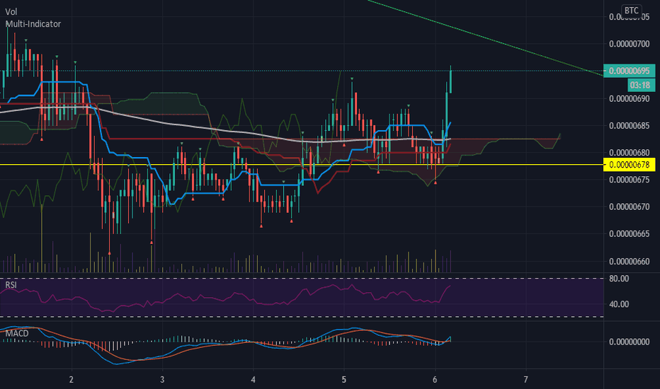Click date label 4 on time axis
Viewport: 660px width, 389px height.
coord(253,380)
